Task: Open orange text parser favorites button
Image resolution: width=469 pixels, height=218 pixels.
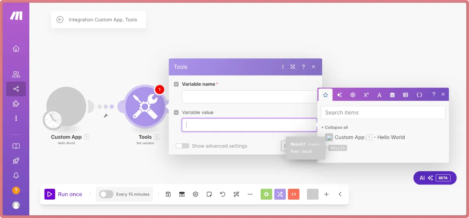Action: [294, 194]
